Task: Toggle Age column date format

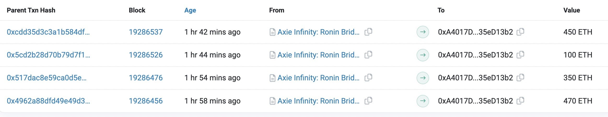Action: click(190, 10)
